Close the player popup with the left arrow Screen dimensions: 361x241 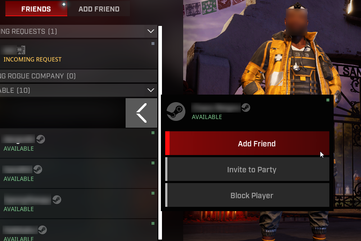(141, 113)
